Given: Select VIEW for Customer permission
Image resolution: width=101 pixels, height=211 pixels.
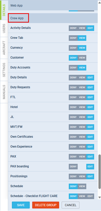Looking at the screenshot, I should 82,58.
